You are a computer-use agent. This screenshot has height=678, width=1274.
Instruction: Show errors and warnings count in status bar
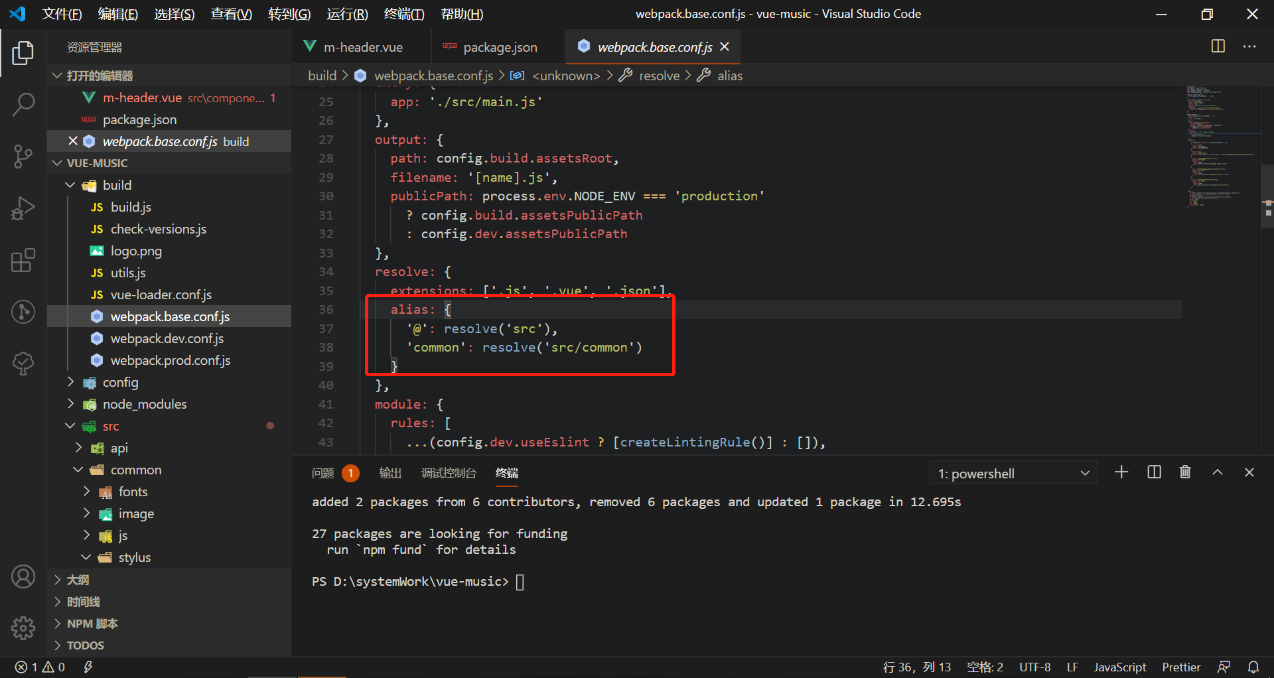tap(40, 667)
